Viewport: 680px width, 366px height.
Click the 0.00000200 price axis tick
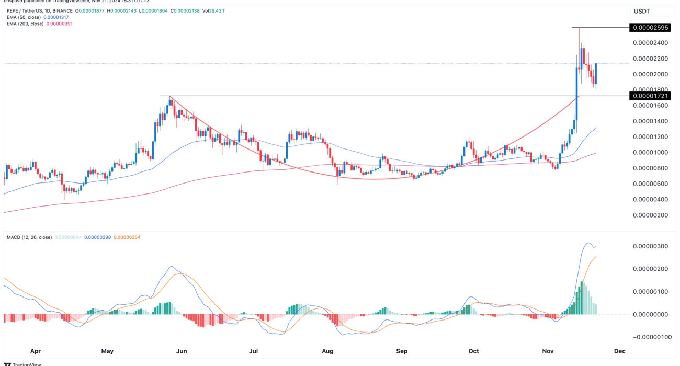click(650, 215)
